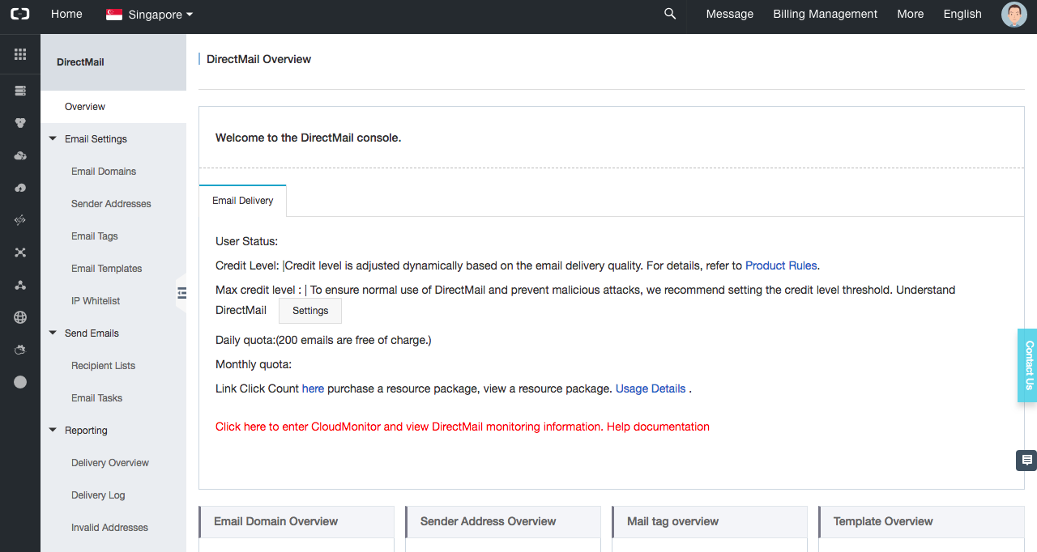Open Sender Addresses page
This screenshot has width=1037, height=552.
pos(111,204)
